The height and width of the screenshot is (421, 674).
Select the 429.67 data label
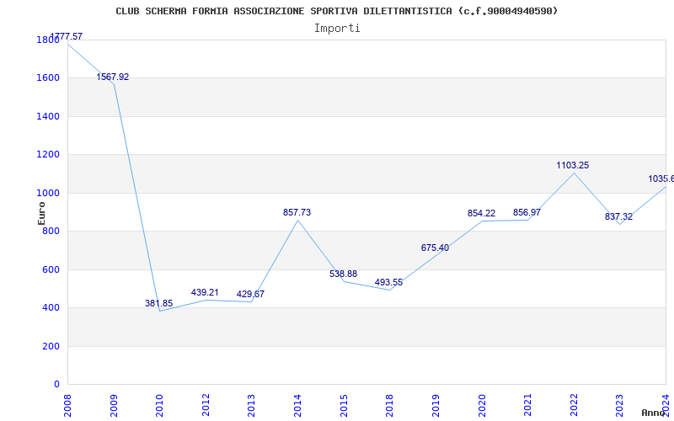[250, 294]
